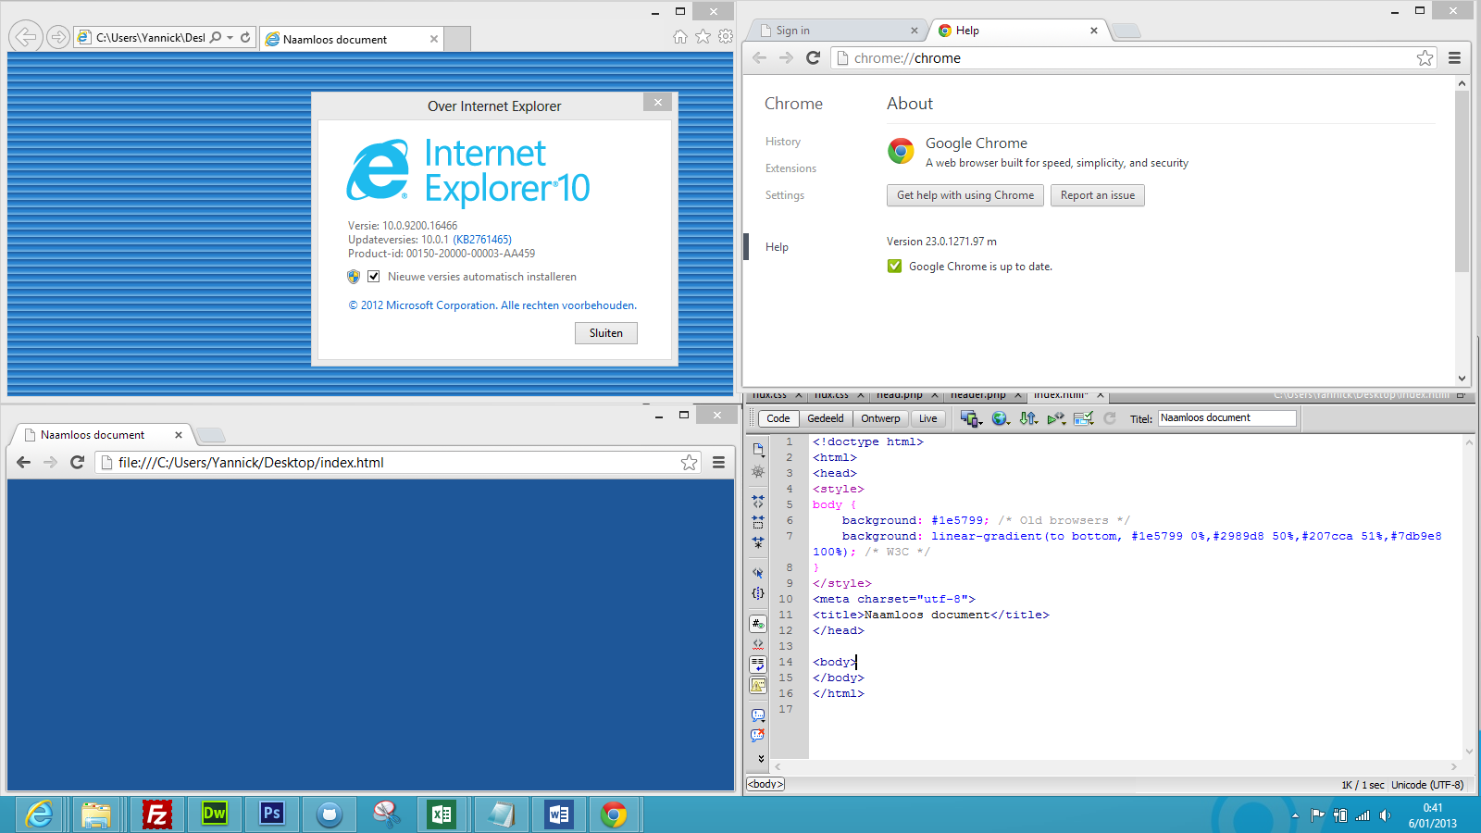The width and height of the screenshot is (1481, 833).
Task: Open Microsoft Corporation copyright link
Action: point(492,305)
